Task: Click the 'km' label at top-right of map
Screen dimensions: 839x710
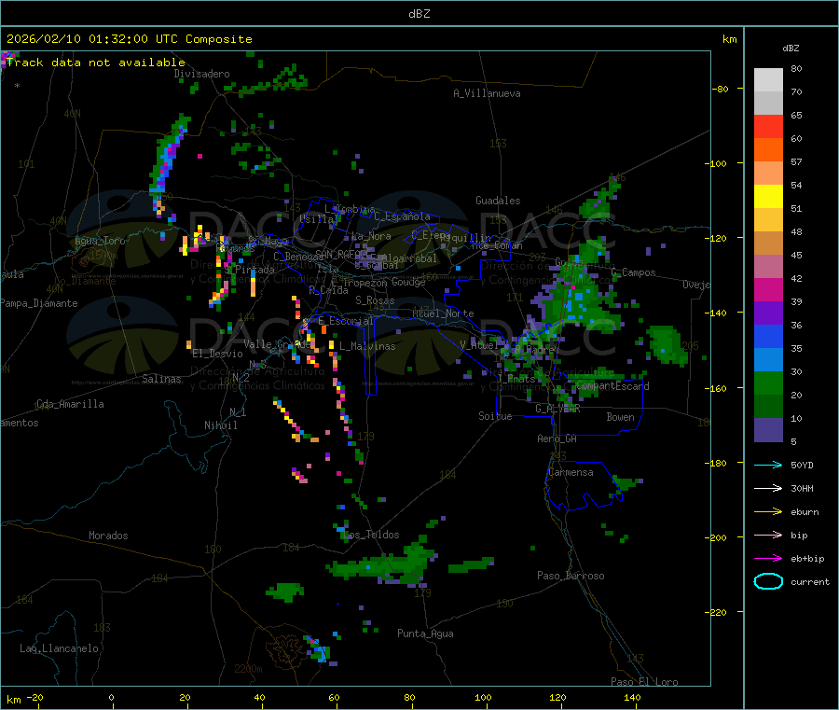Action: 729,39
